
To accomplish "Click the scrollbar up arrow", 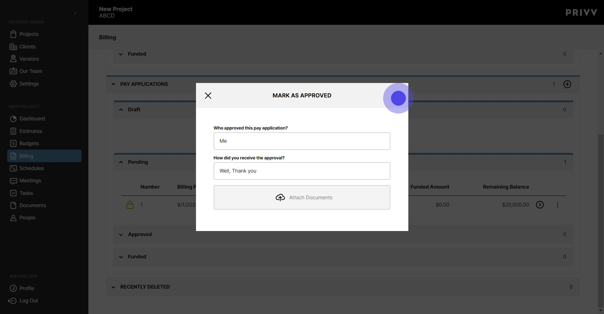I will coord(601,54).
